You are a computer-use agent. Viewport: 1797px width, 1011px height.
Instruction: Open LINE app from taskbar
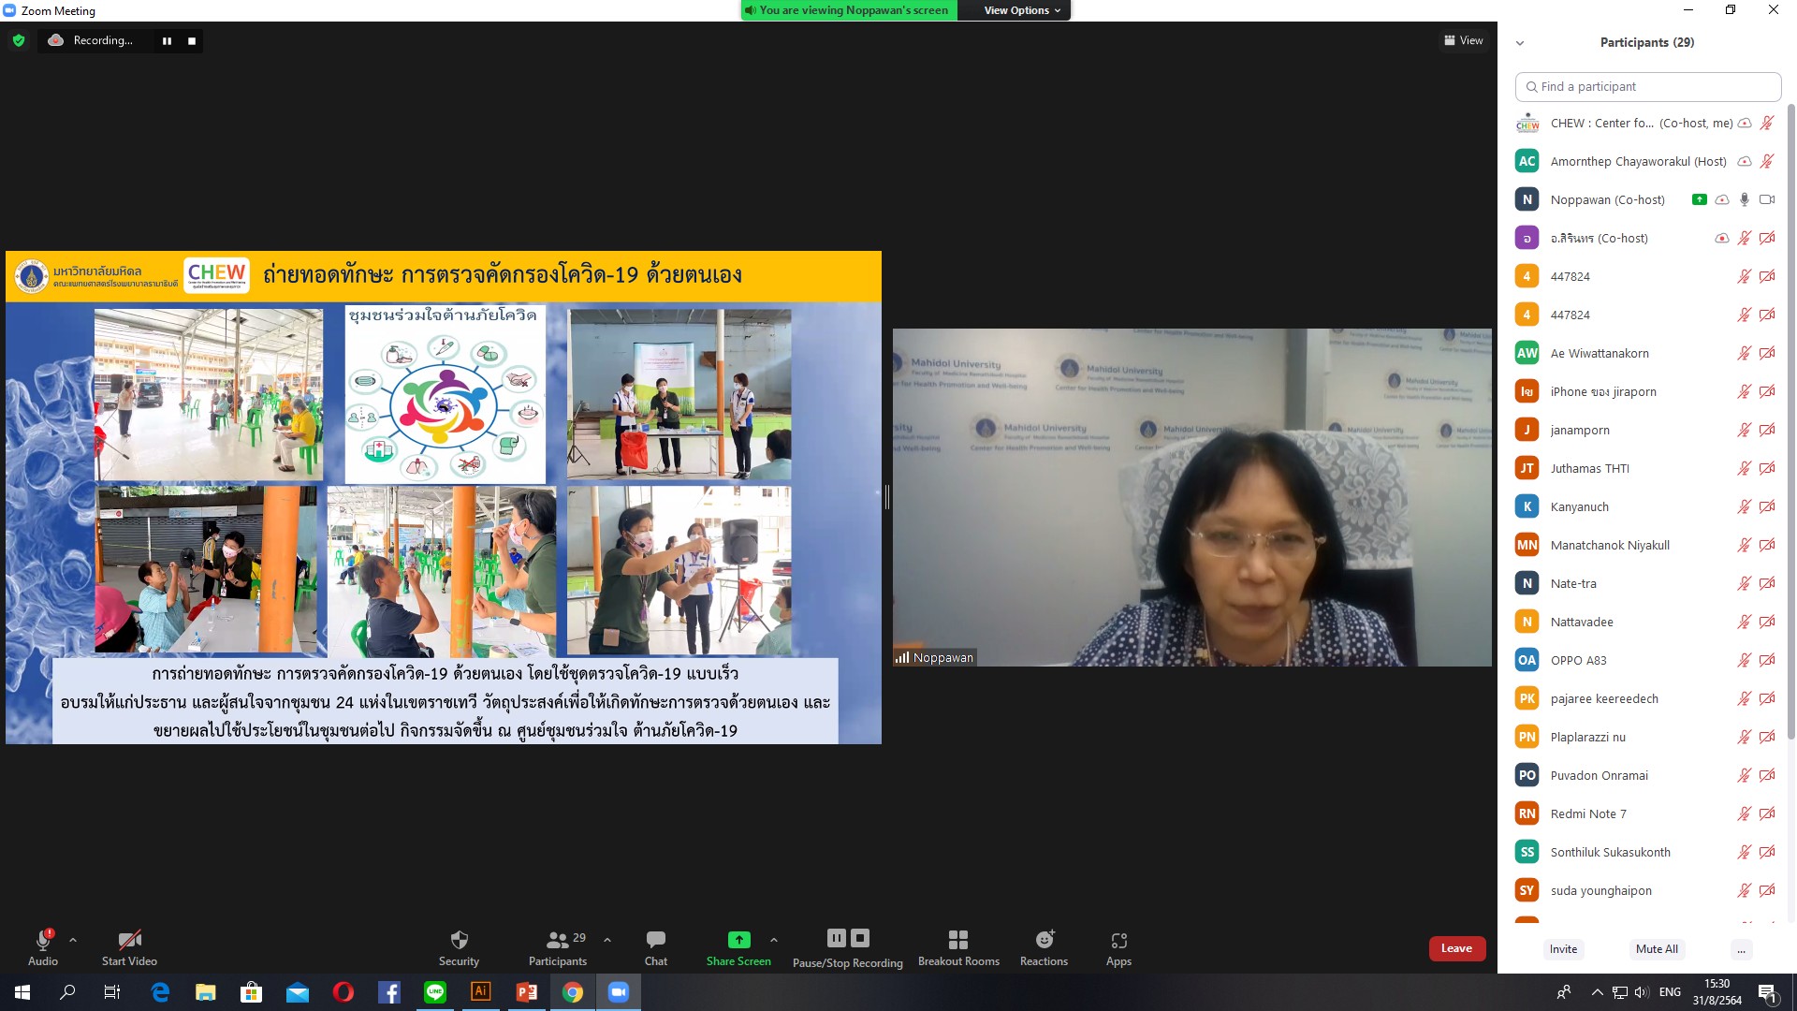click(x=435, y=992)
